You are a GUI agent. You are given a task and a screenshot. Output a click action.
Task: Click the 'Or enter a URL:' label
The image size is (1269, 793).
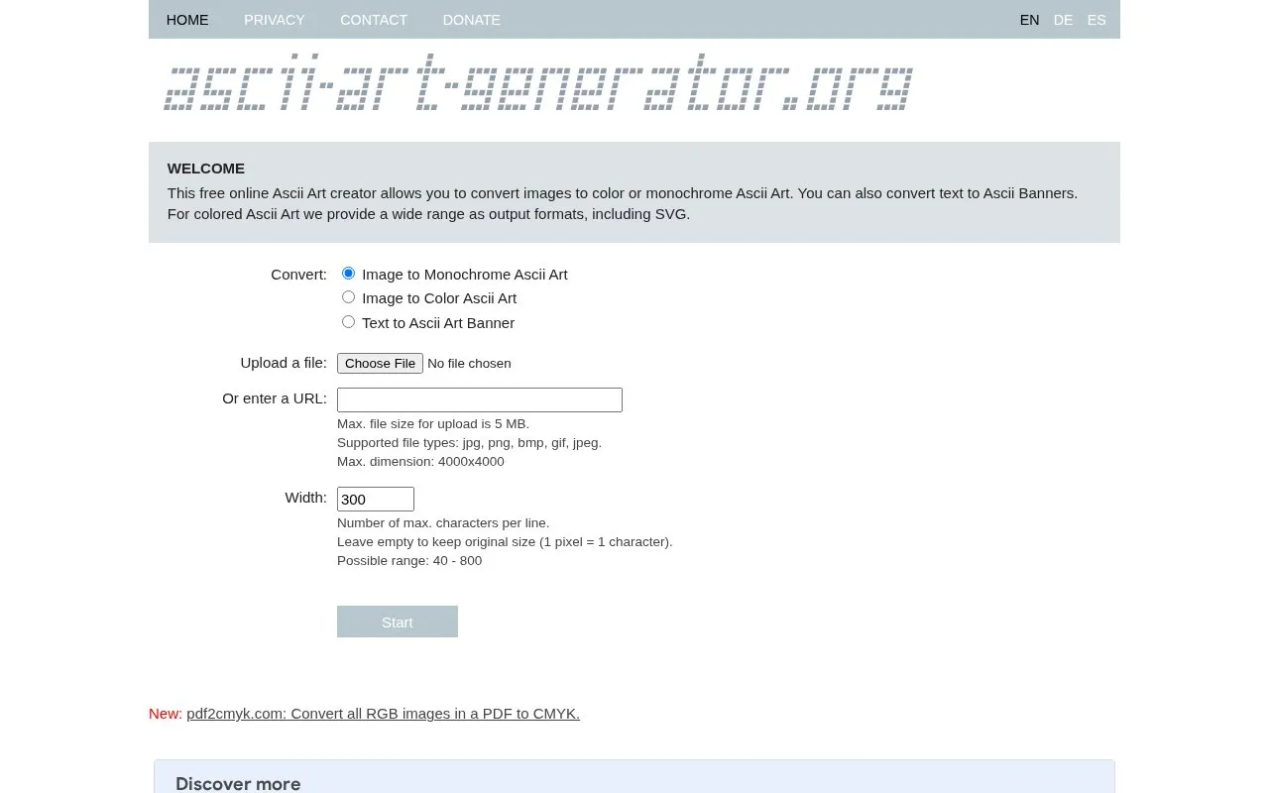tap(275, 398)
